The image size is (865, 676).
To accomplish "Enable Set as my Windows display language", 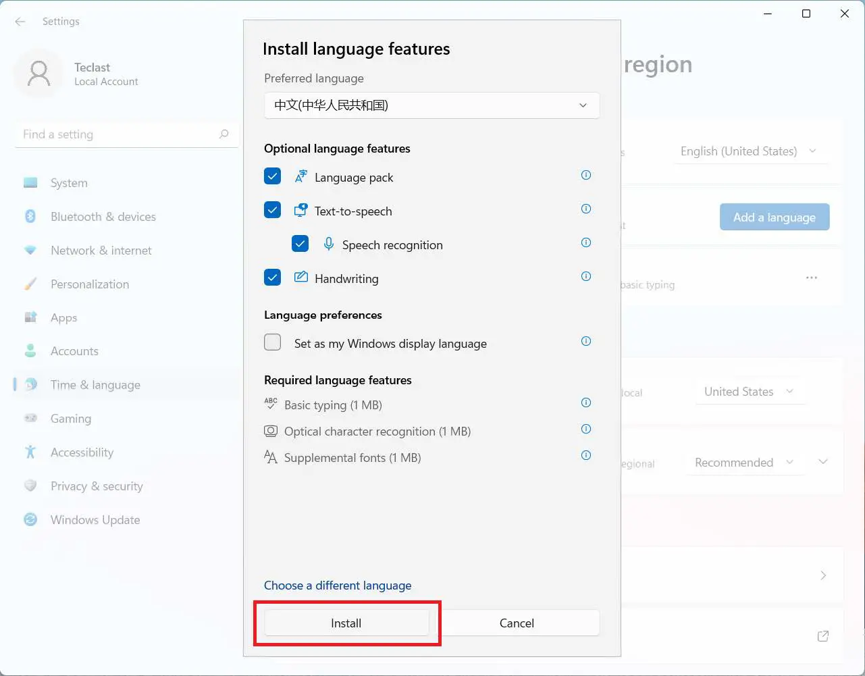I will click(273, 342).
